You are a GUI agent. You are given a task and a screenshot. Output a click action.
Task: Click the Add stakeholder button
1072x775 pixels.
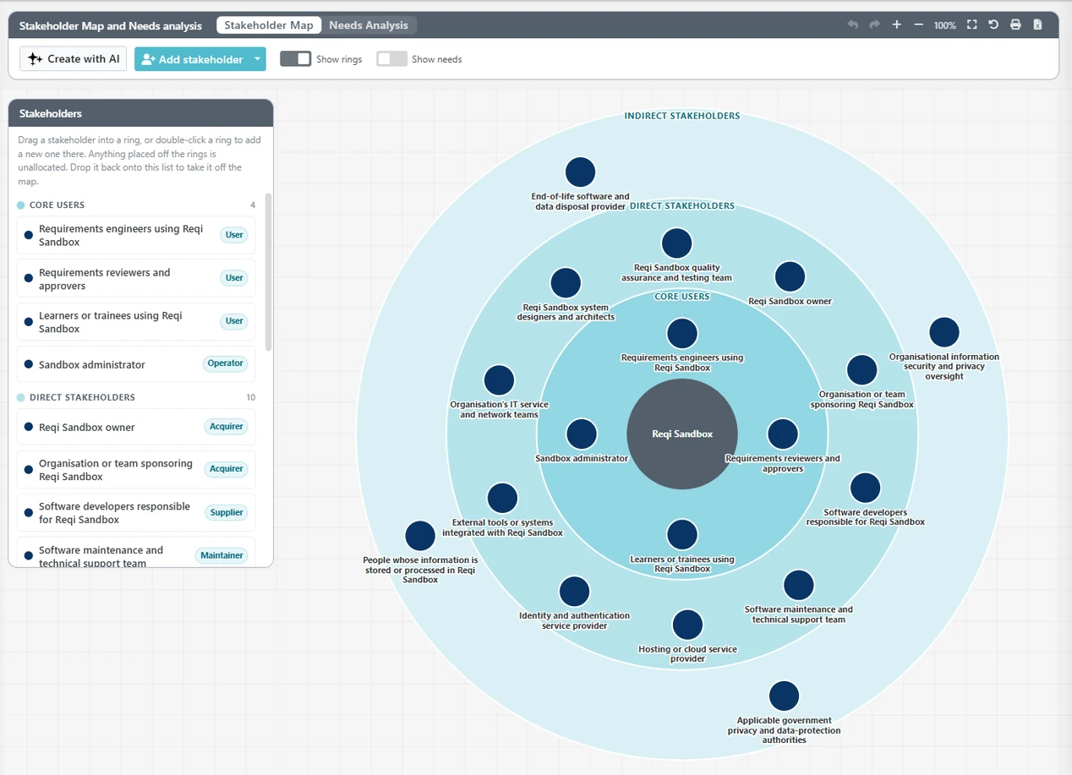pos(193,59)
